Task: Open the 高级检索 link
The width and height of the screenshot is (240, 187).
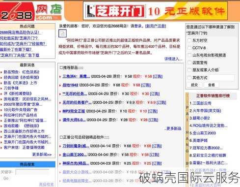Action: point(47,185)
